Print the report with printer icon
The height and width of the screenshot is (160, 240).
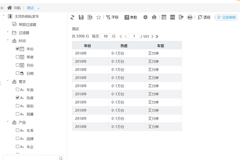pyautogui.click(x=190, y=17)
